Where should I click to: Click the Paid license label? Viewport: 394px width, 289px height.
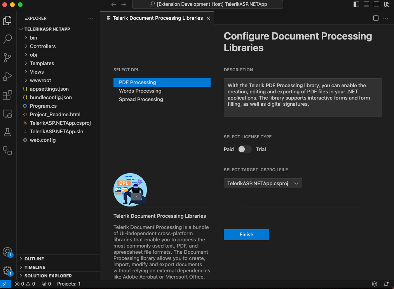coord(228,149)
